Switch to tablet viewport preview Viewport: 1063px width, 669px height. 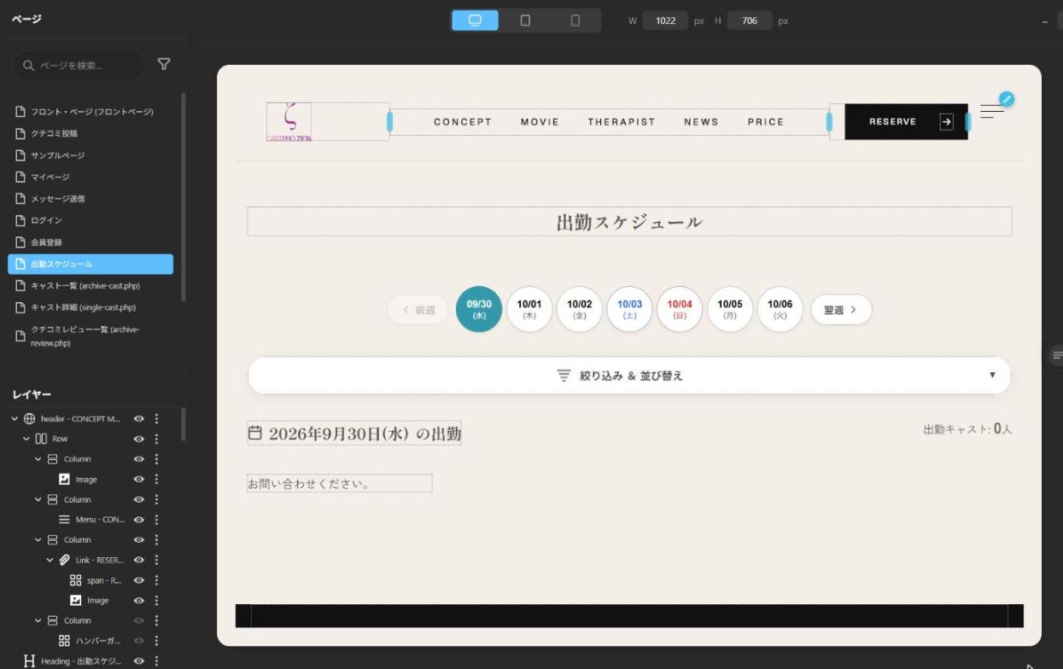[525, 20]
